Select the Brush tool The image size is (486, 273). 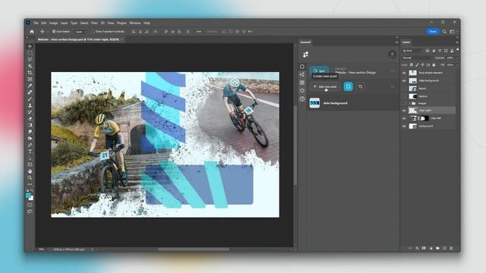click(30, 99)
